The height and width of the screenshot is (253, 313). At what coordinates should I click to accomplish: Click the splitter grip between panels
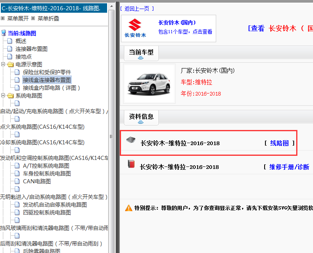pyautogui.click(x=111, y=137)
